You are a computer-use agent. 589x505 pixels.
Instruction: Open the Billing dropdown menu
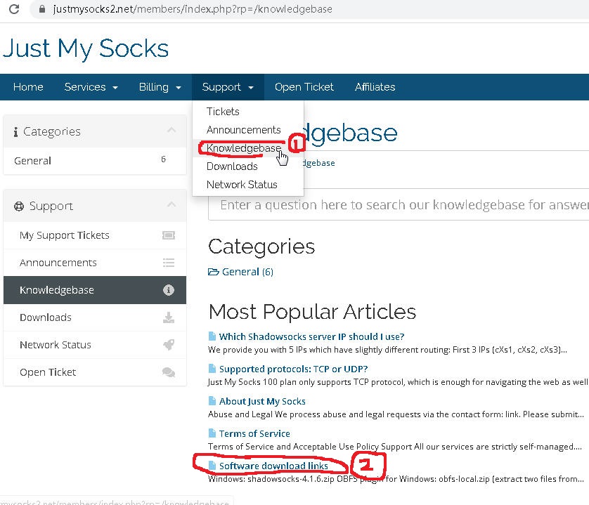pos(160,87)
